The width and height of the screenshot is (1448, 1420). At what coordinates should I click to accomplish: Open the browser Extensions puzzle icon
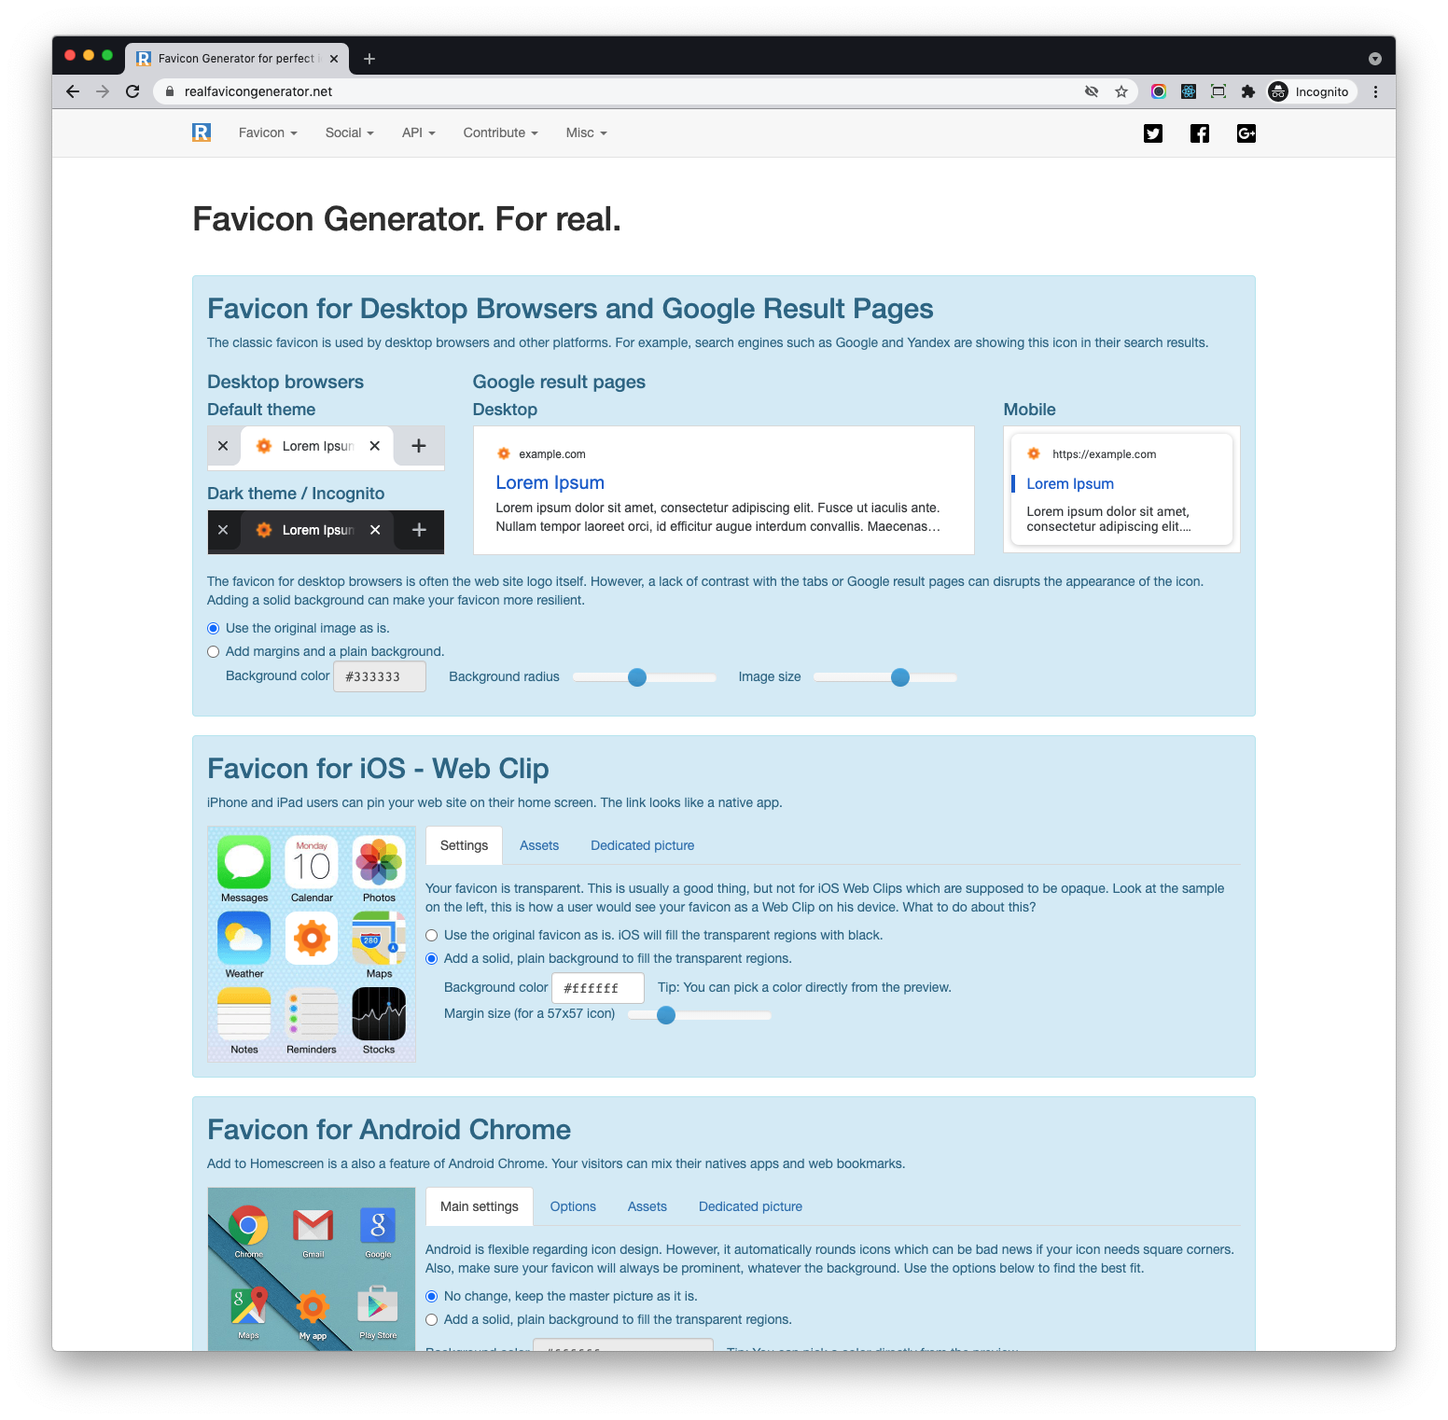tap(1248, 91)
